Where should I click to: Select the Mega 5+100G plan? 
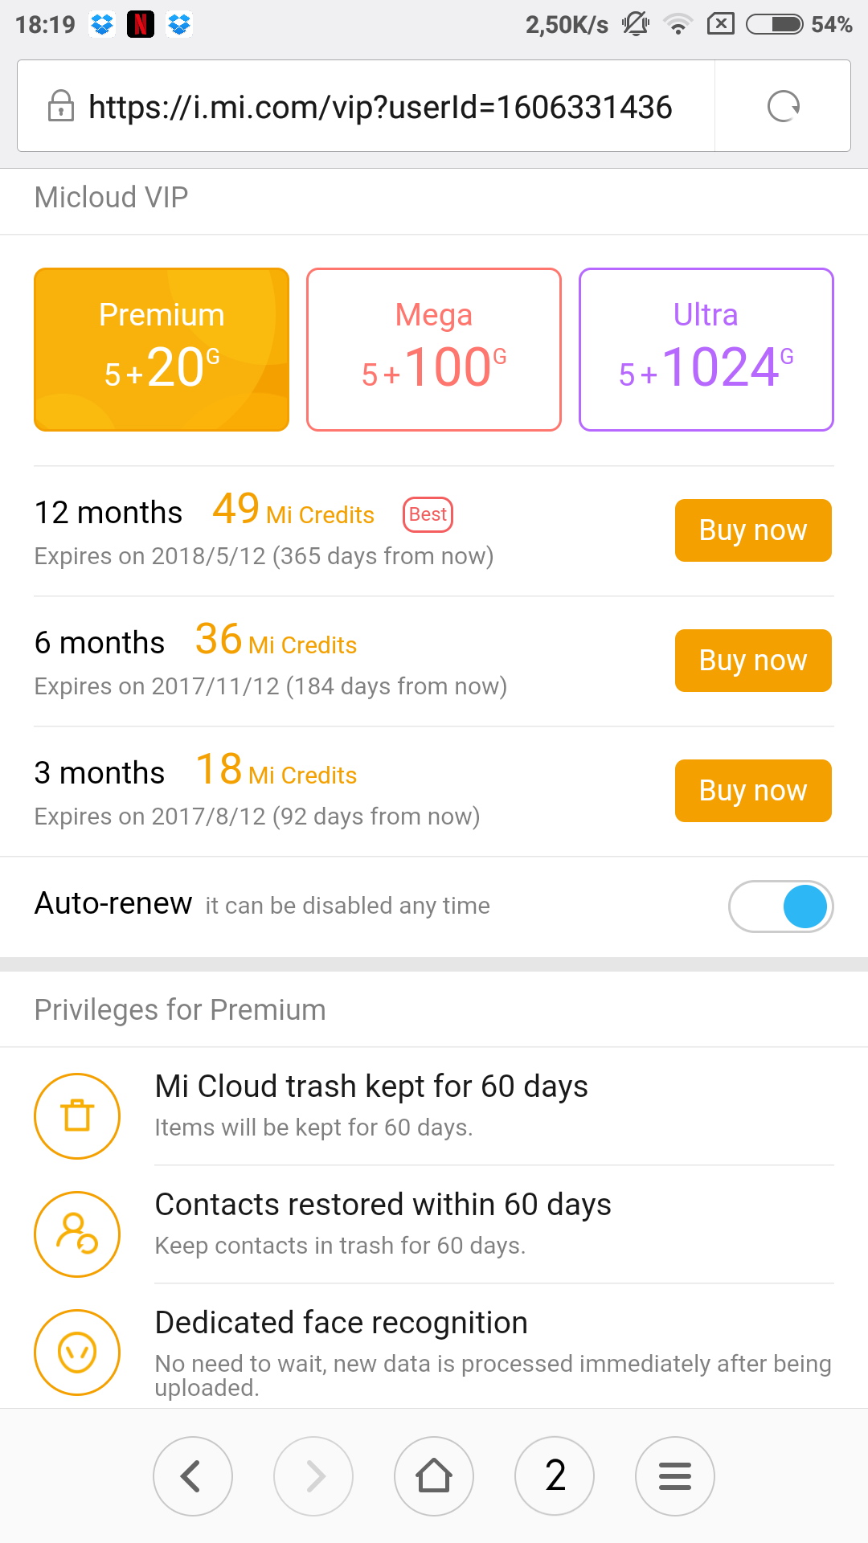pos(434,350)
